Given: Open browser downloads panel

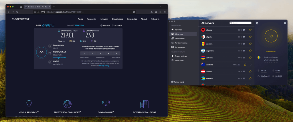Looking at the screenshot, I should point(152,12).
